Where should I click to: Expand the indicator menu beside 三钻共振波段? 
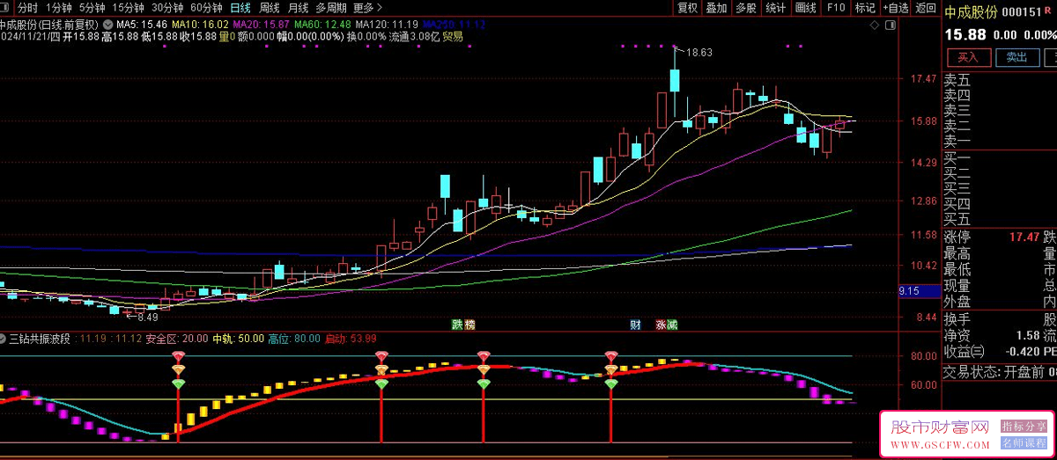click(4, 338)
